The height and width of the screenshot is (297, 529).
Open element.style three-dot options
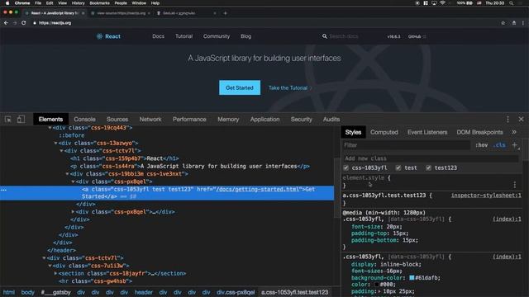pyautogui.click(x=515, y=185)
